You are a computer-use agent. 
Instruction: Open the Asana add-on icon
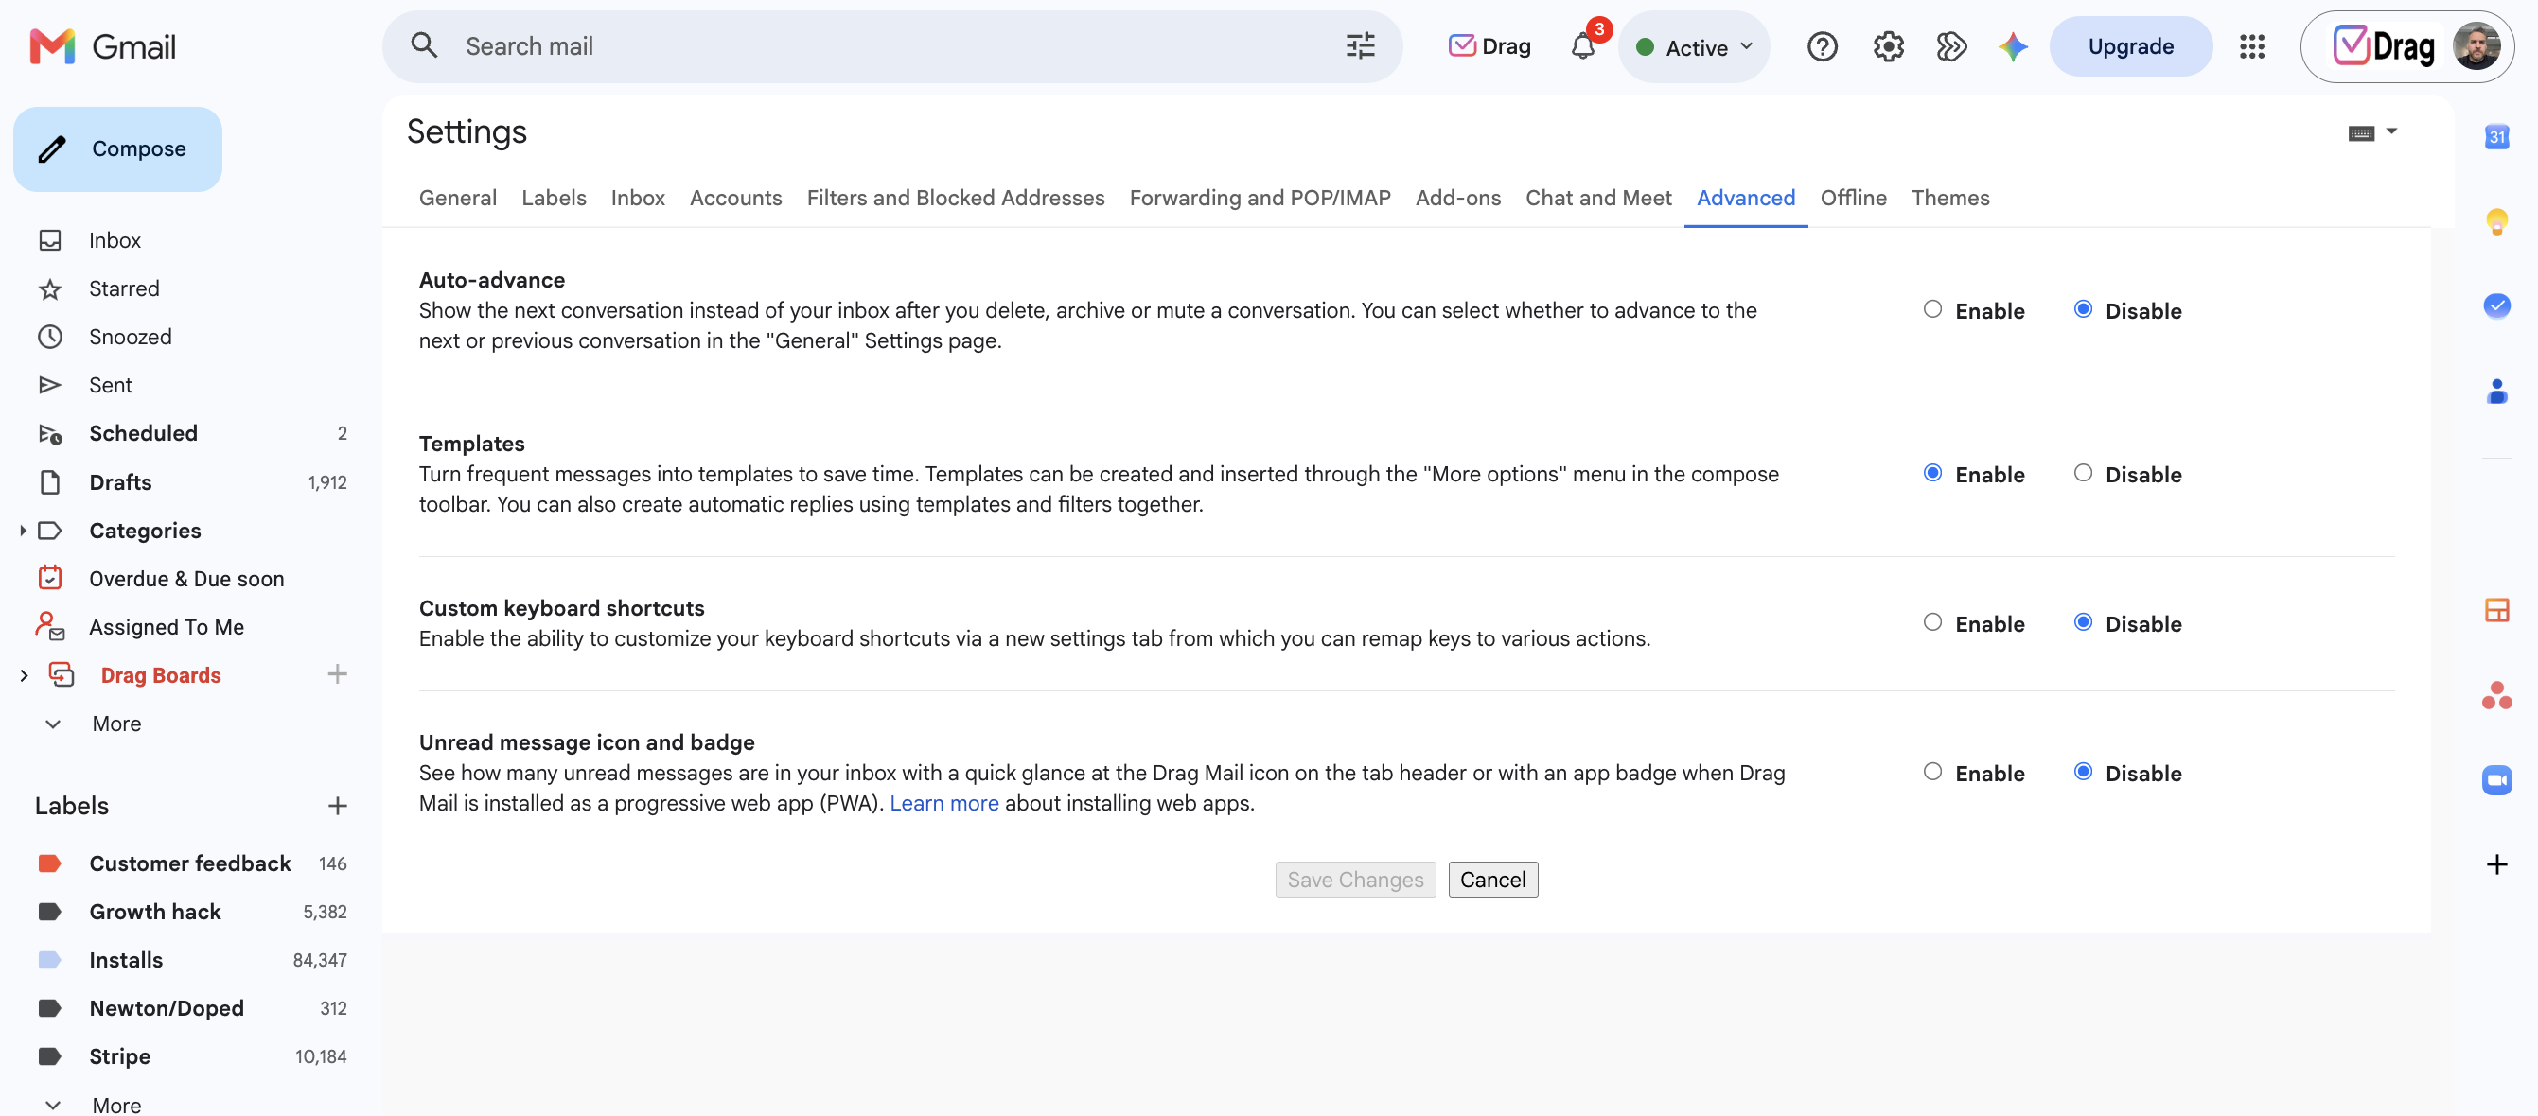point(2495,695)
